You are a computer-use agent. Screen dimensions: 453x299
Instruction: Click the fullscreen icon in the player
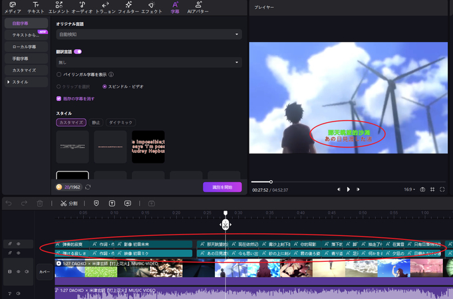(442, 189)
